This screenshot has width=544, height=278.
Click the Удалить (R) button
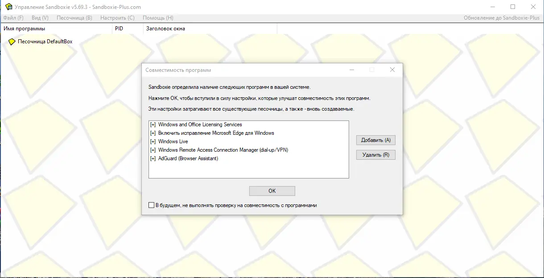coord(376,155)
